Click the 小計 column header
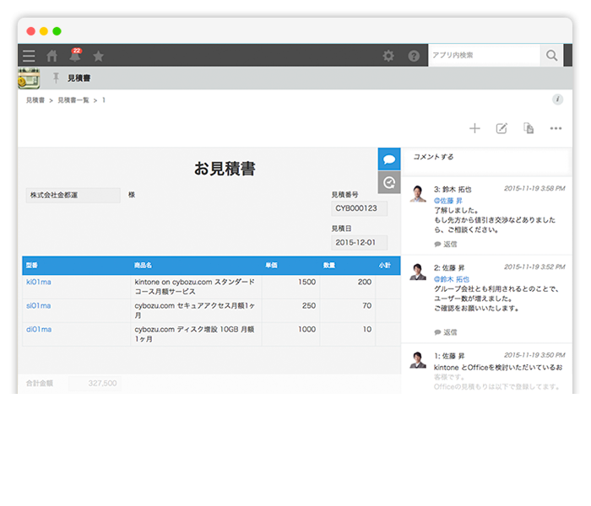 click(x=385, y=266)
